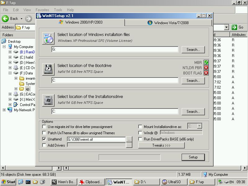Viewport: 248px width, 186px height.
Task: Click command prompt quick launch icon
Action: click(28, 182)
